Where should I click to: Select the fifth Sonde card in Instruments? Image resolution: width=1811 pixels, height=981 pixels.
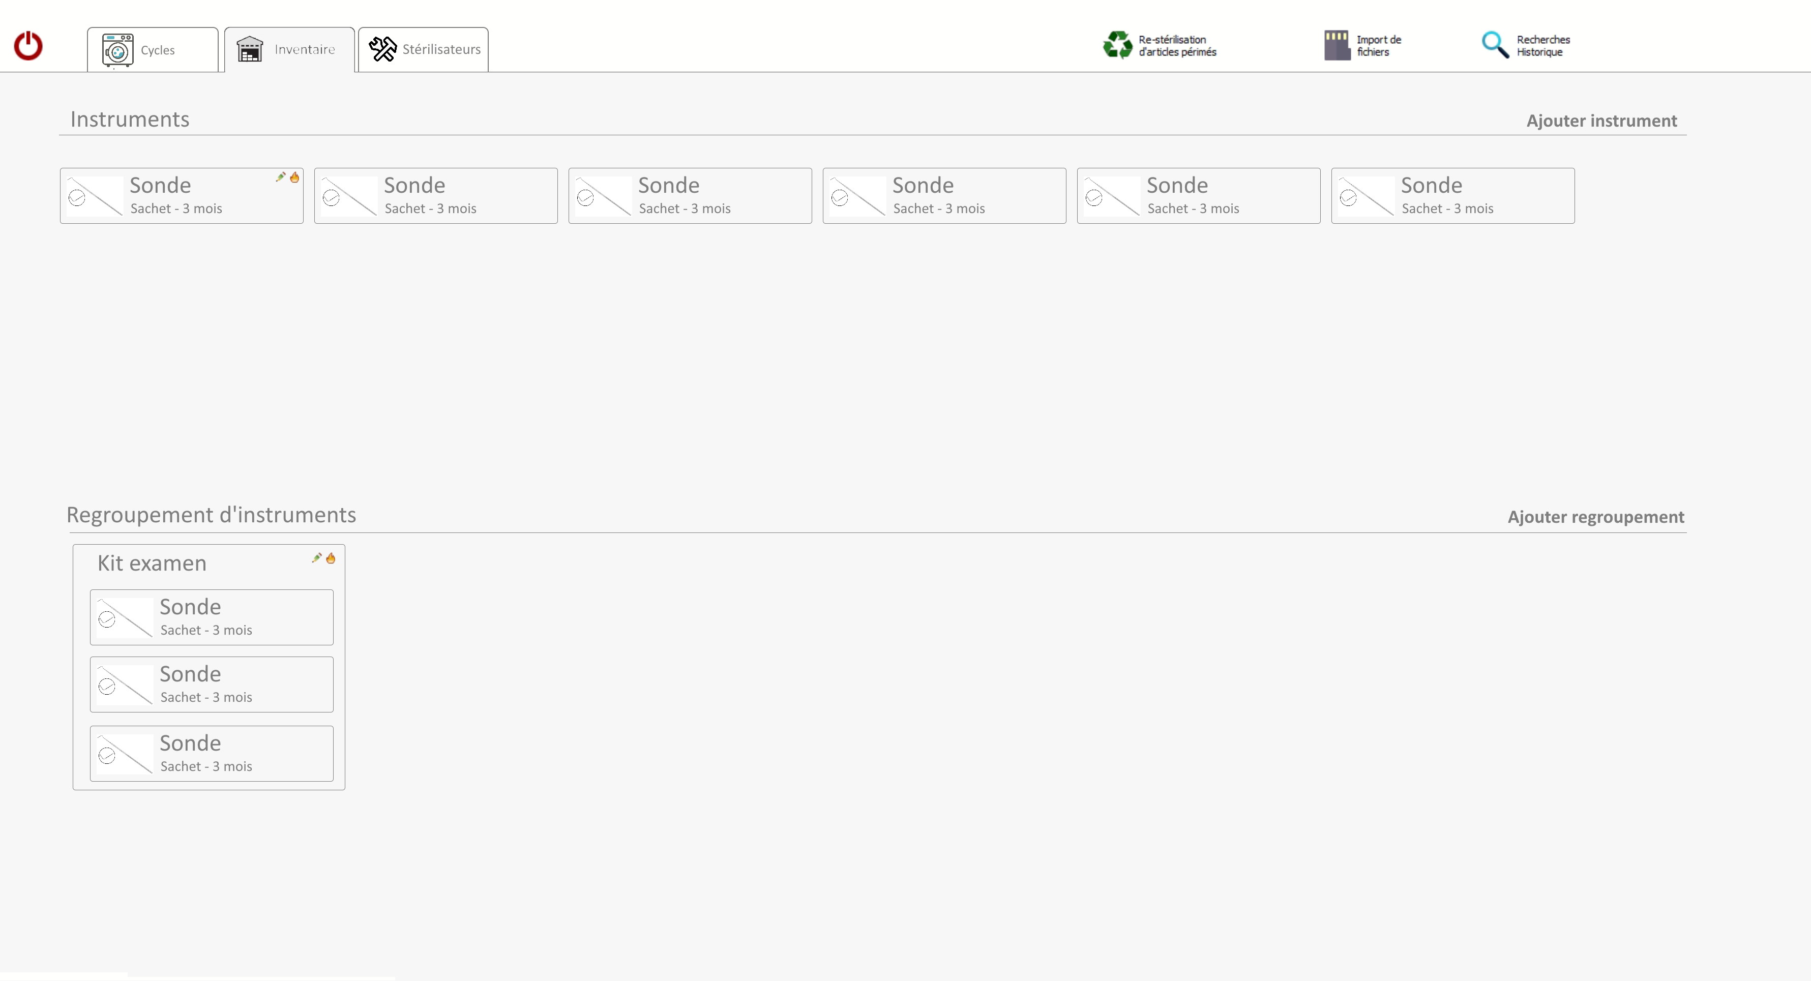[x=1199, y=195]
